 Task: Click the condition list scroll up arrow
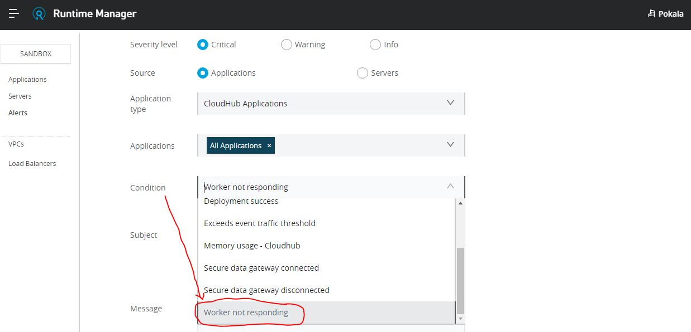click(460, 203)
